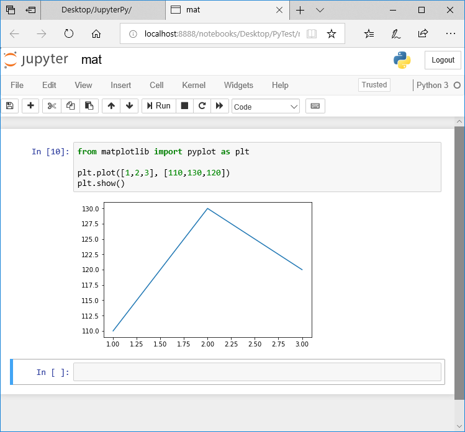The height and width of the screenshot is (432, 465).
Task: Click the matplotlib line plot output
Action: 196,274
